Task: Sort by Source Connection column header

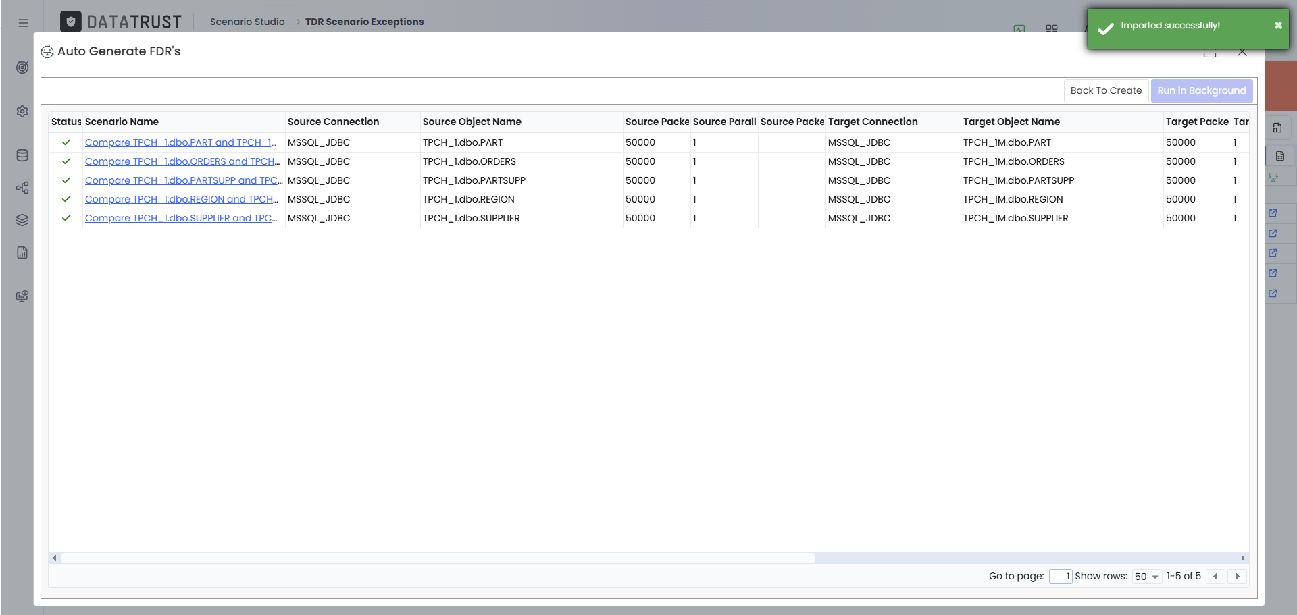Action: [353, 122]
